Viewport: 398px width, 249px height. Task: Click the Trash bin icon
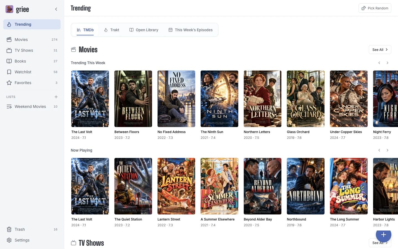(9, 229)
